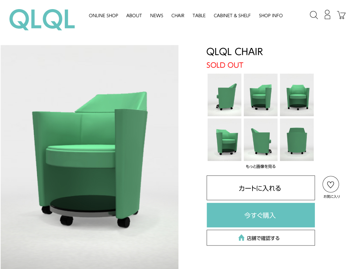
Task: Go to SHOP INFO page
Action: tap(271, 15)
